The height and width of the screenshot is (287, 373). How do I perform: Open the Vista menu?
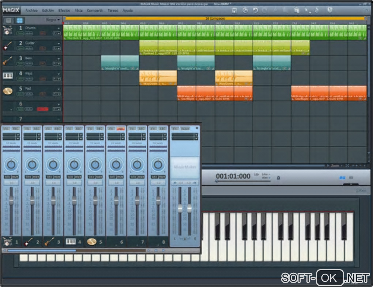[79, 11]
